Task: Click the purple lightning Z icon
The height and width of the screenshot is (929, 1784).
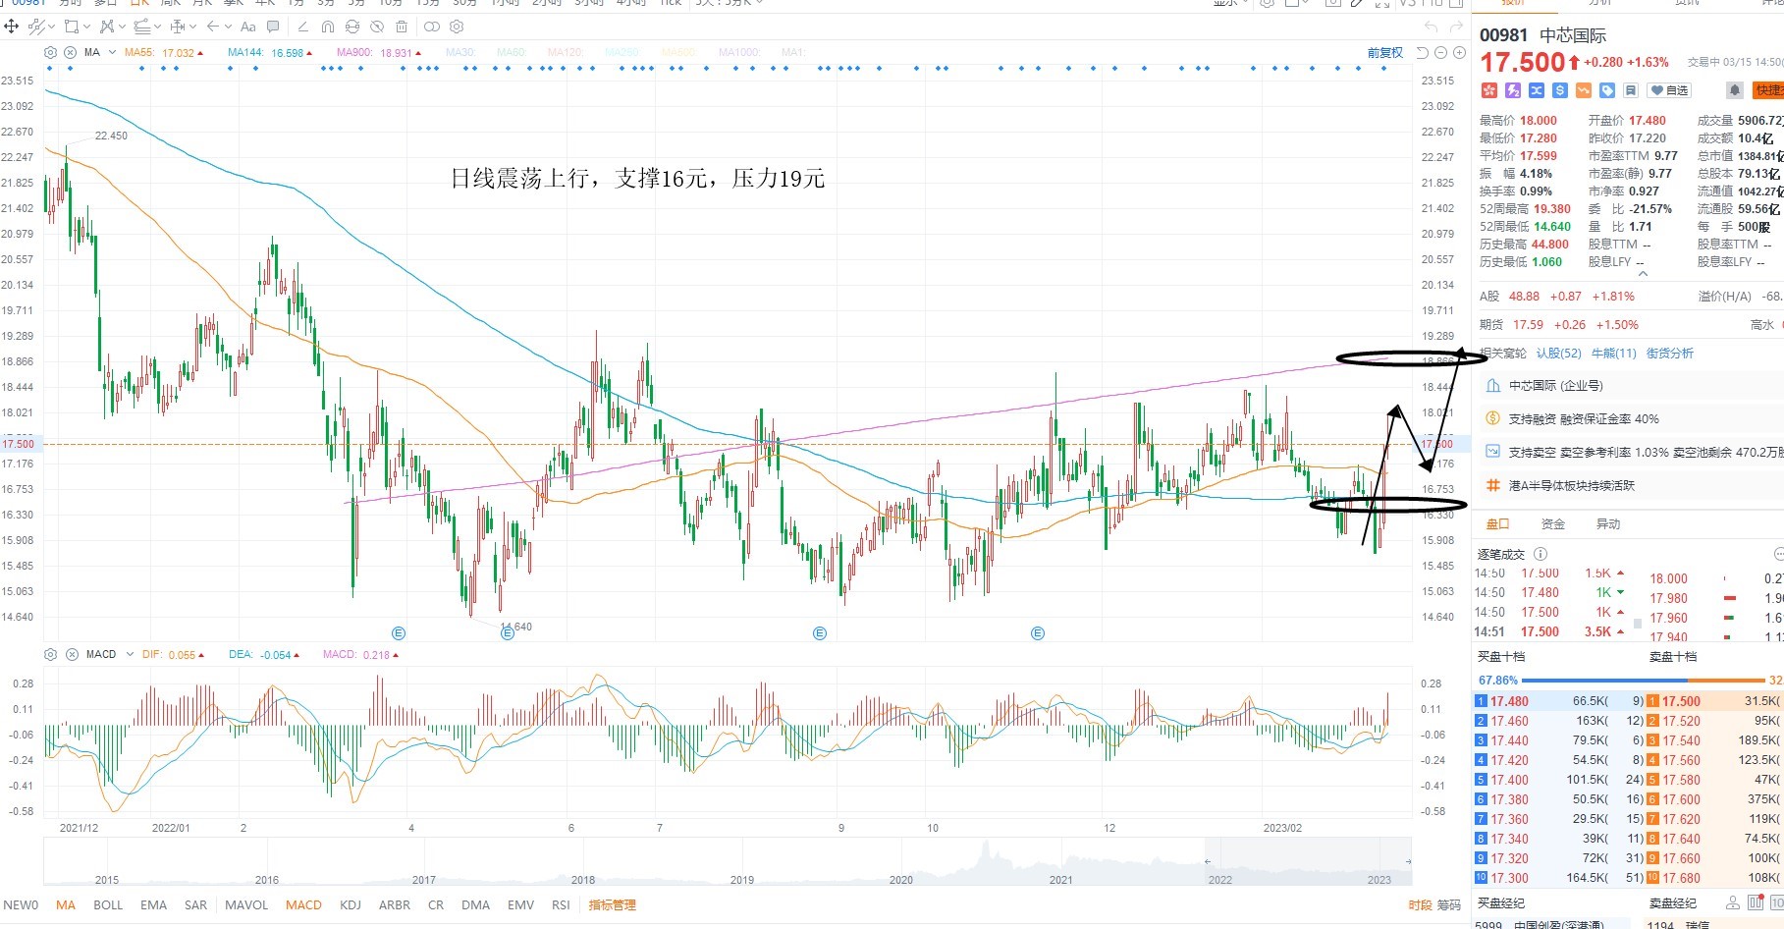Action: click(1513, 90)
